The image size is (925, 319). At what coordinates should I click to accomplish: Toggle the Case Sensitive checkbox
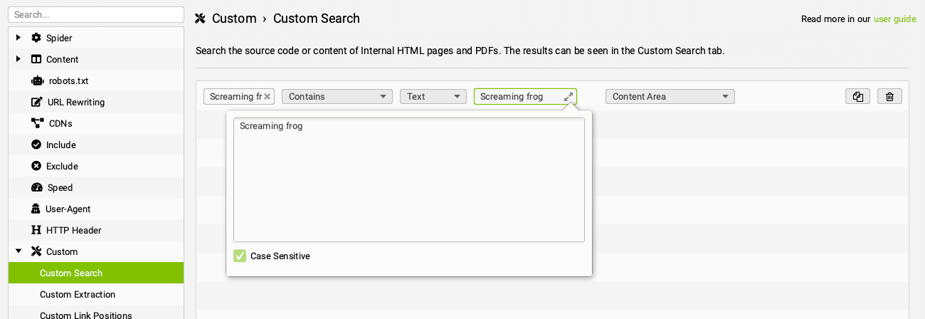pyautogui.click(x=240, y=256)
